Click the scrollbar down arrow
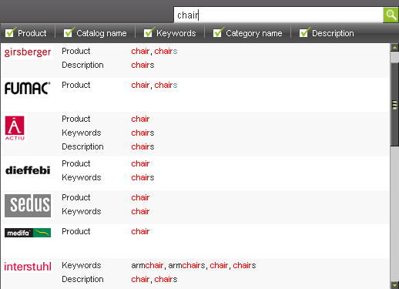 pyautogui.click(x=394, y=285)
